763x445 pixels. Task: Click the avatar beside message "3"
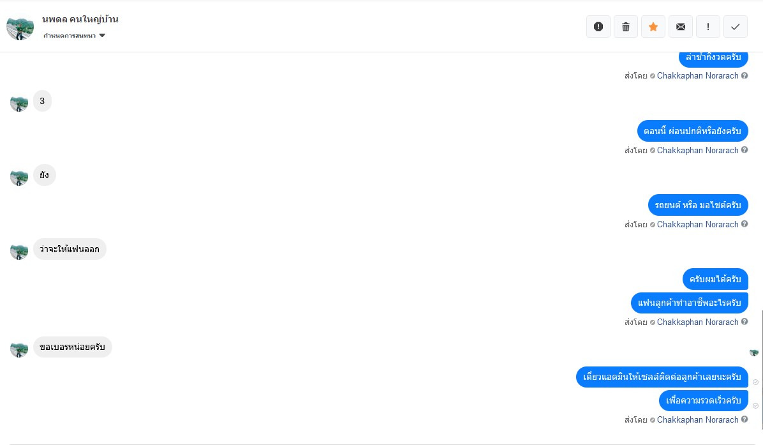19,102
